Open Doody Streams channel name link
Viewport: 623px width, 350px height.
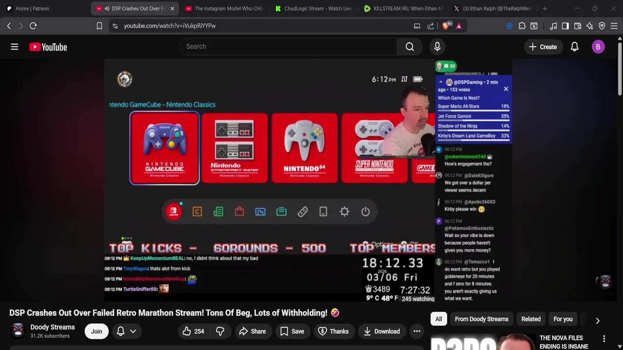(x=53, y=327)
